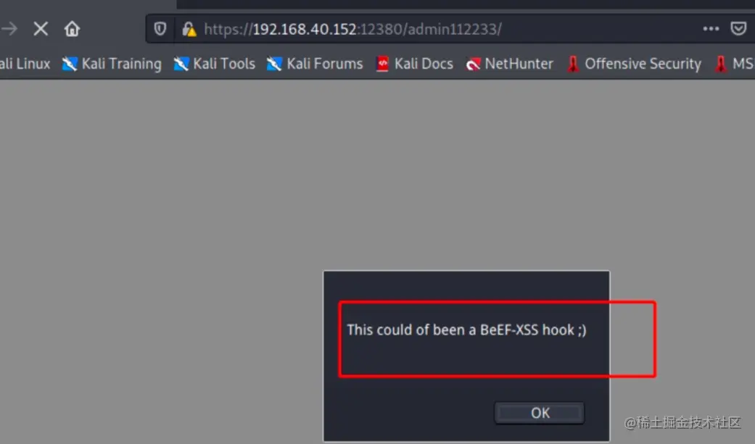Click the Offensive Security bookmark icon
This screenshot has height=444, width=755.
(x=572, y=64)
